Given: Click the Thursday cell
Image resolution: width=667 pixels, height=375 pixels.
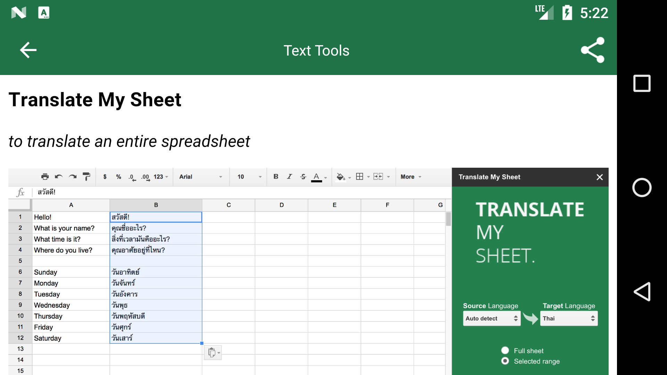Looking at the screenshot, I should point(71,316).
